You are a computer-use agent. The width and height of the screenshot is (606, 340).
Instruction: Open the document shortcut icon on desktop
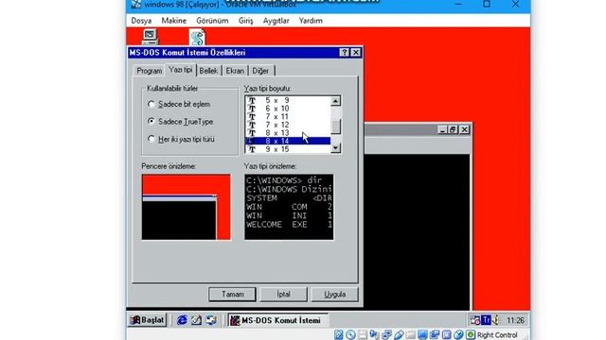coord(197,38)
